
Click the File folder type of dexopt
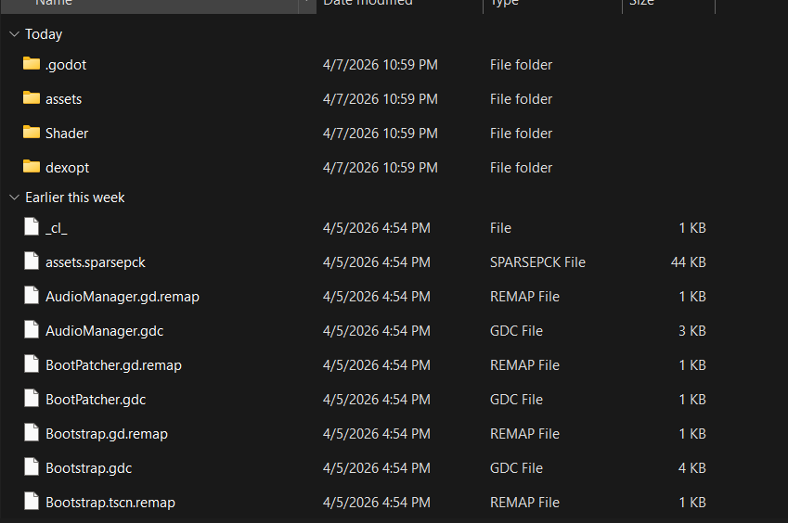click(521, 168)
